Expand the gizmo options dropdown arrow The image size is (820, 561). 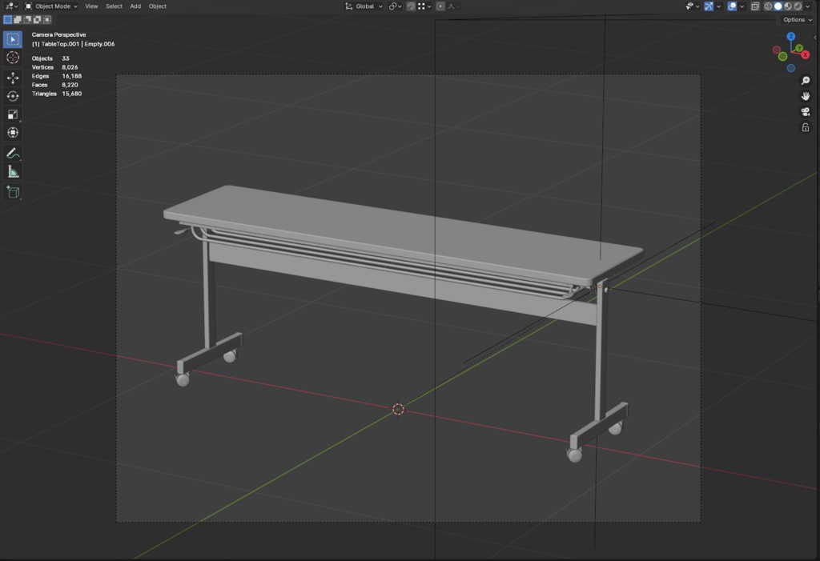(718, 6)
